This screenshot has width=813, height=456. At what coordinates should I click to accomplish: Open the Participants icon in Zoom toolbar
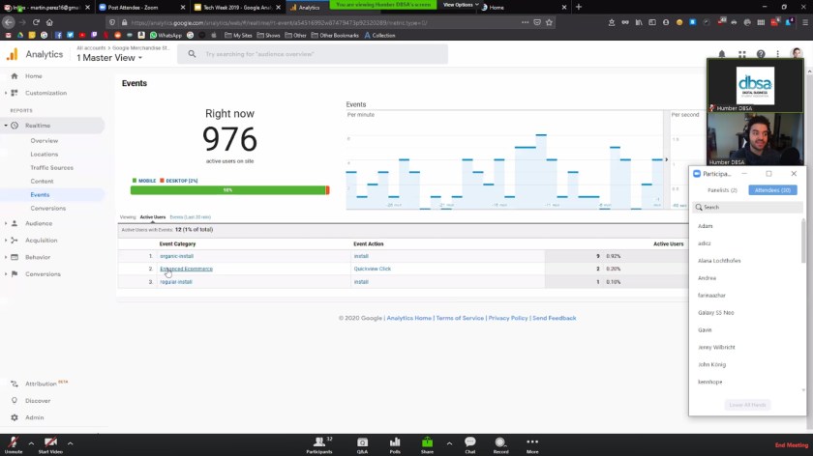(318, 442)
